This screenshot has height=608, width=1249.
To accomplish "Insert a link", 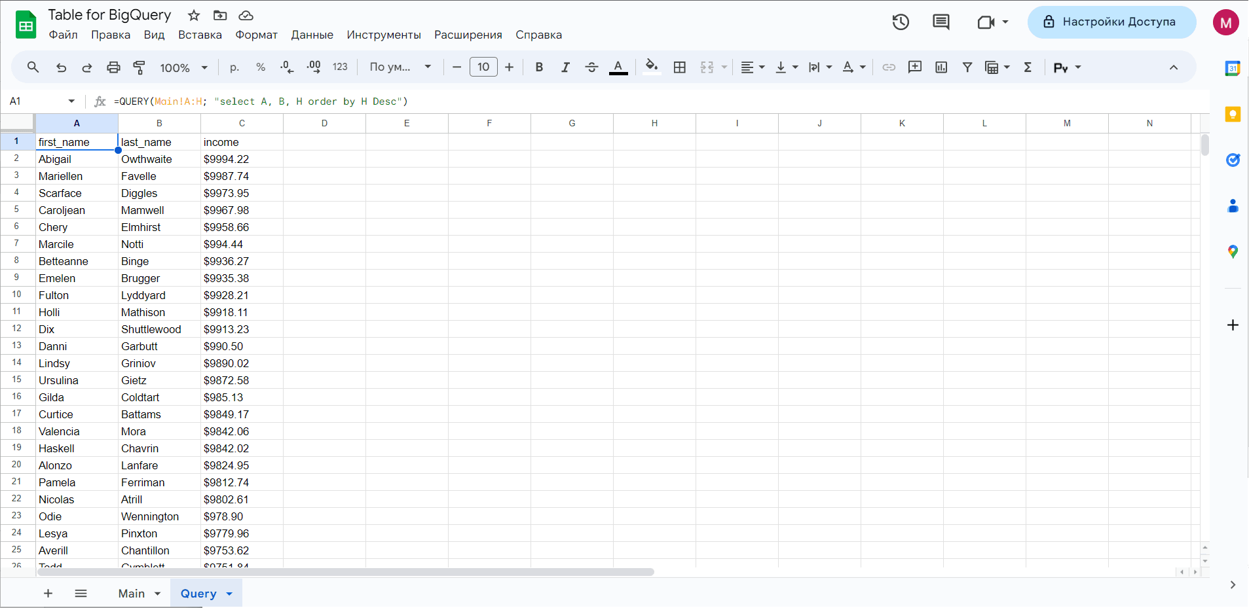I will pyautogui.click(x=889, y=67).
